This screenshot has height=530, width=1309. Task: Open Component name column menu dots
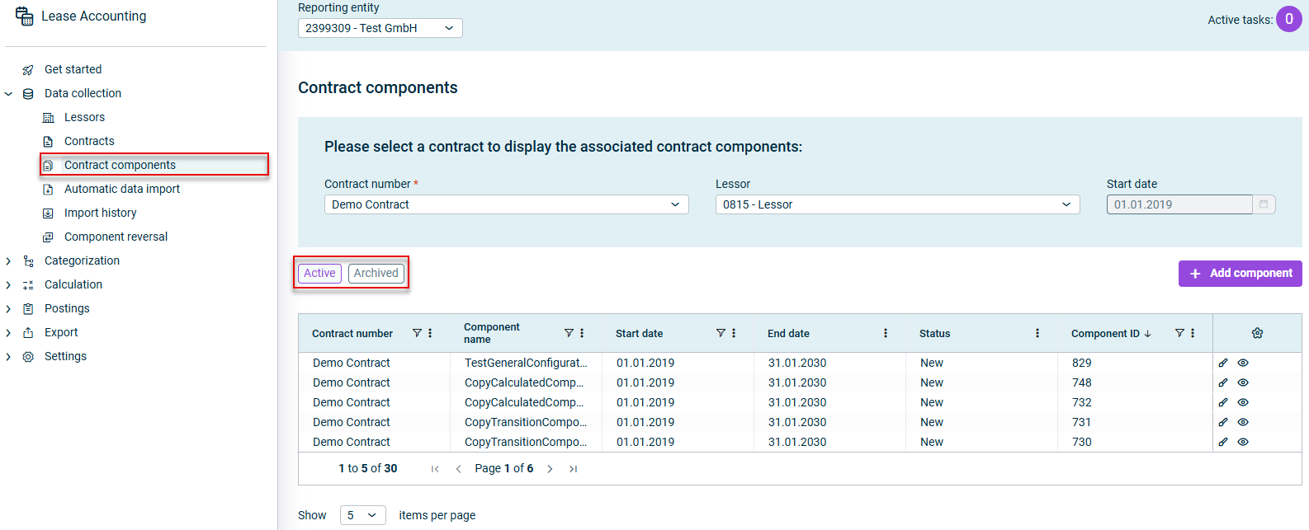582,333
